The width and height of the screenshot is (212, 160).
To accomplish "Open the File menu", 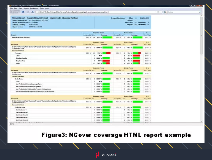I will 11,9.
